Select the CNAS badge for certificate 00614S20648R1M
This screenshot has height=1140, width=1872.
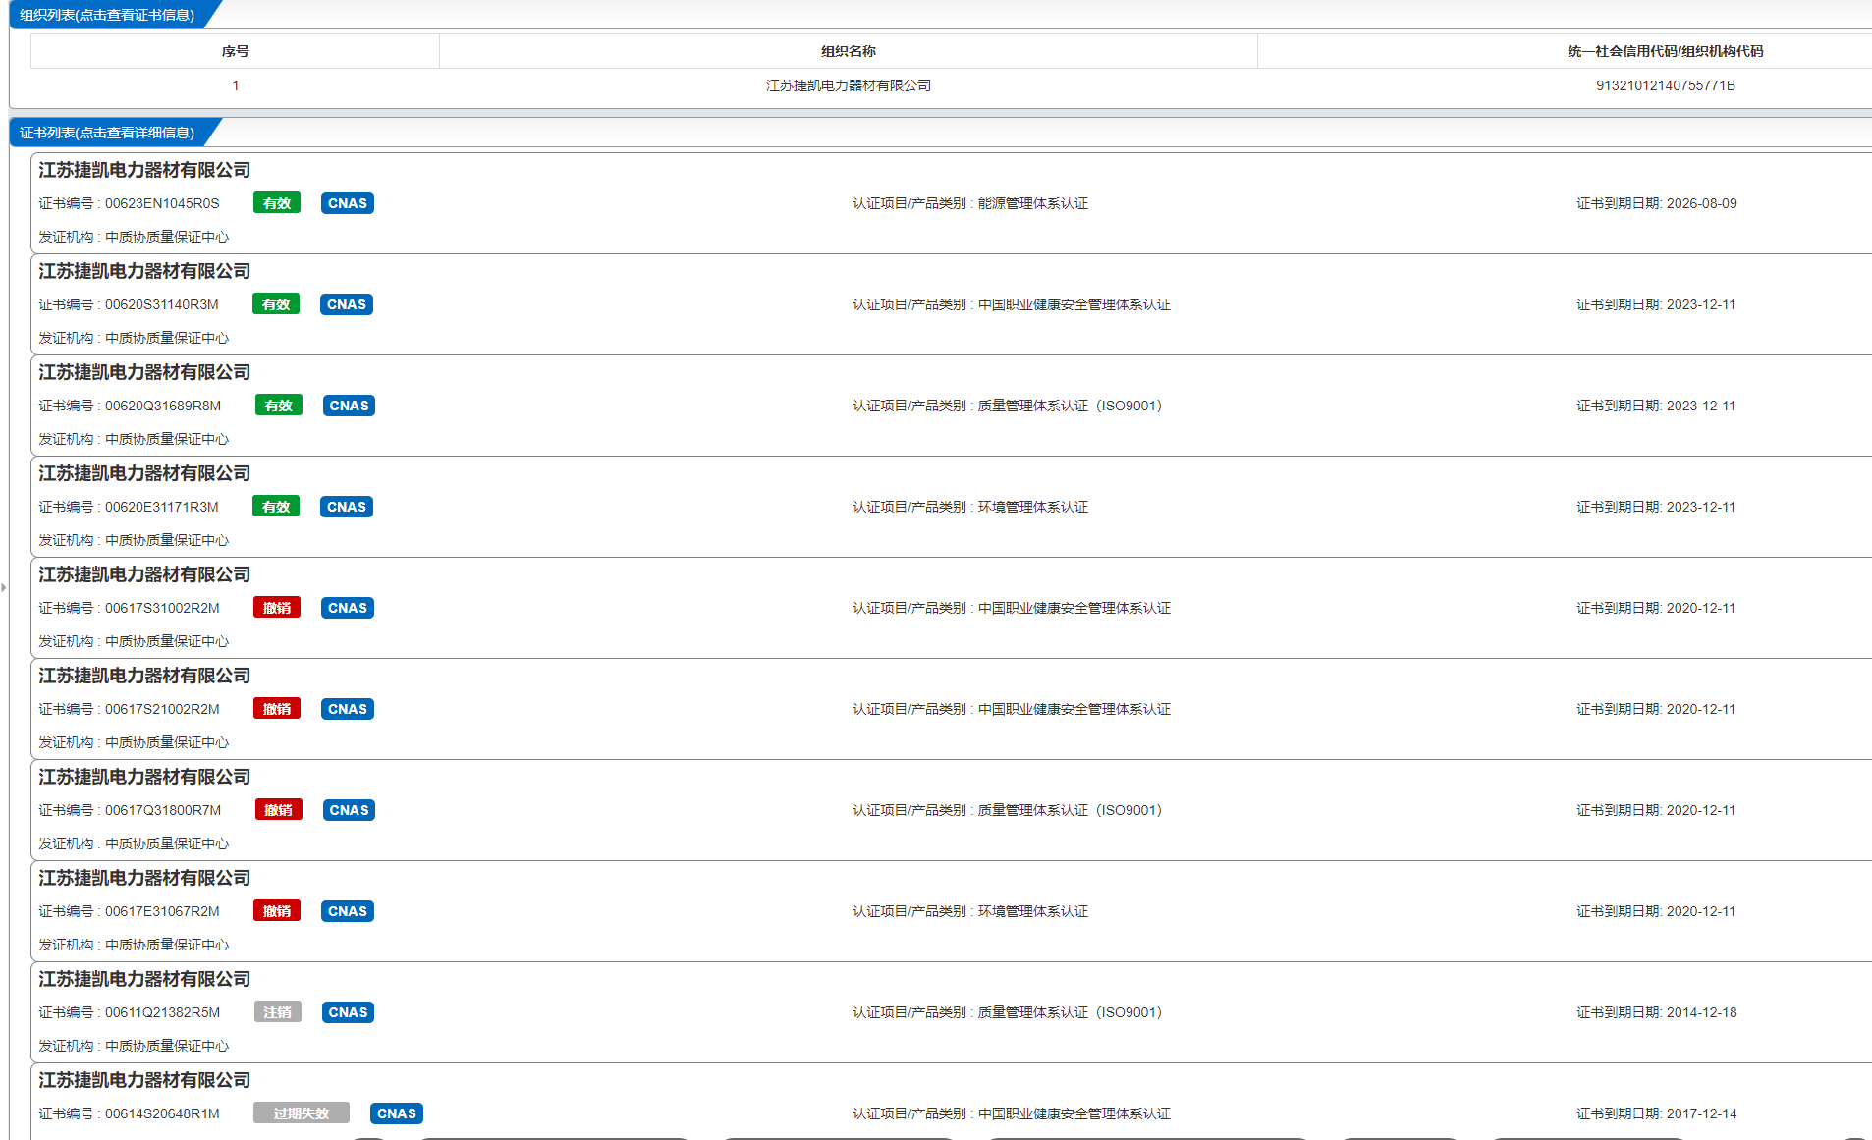click(x=397, y=1113)
